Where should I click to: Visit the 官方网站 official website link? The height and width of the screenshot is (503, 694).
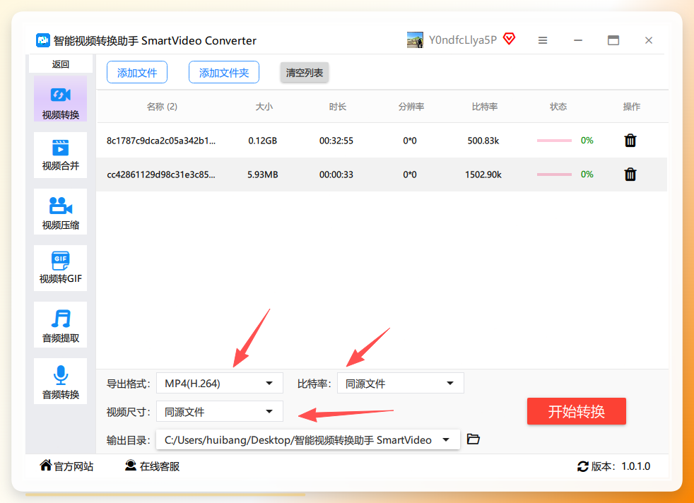66,466
